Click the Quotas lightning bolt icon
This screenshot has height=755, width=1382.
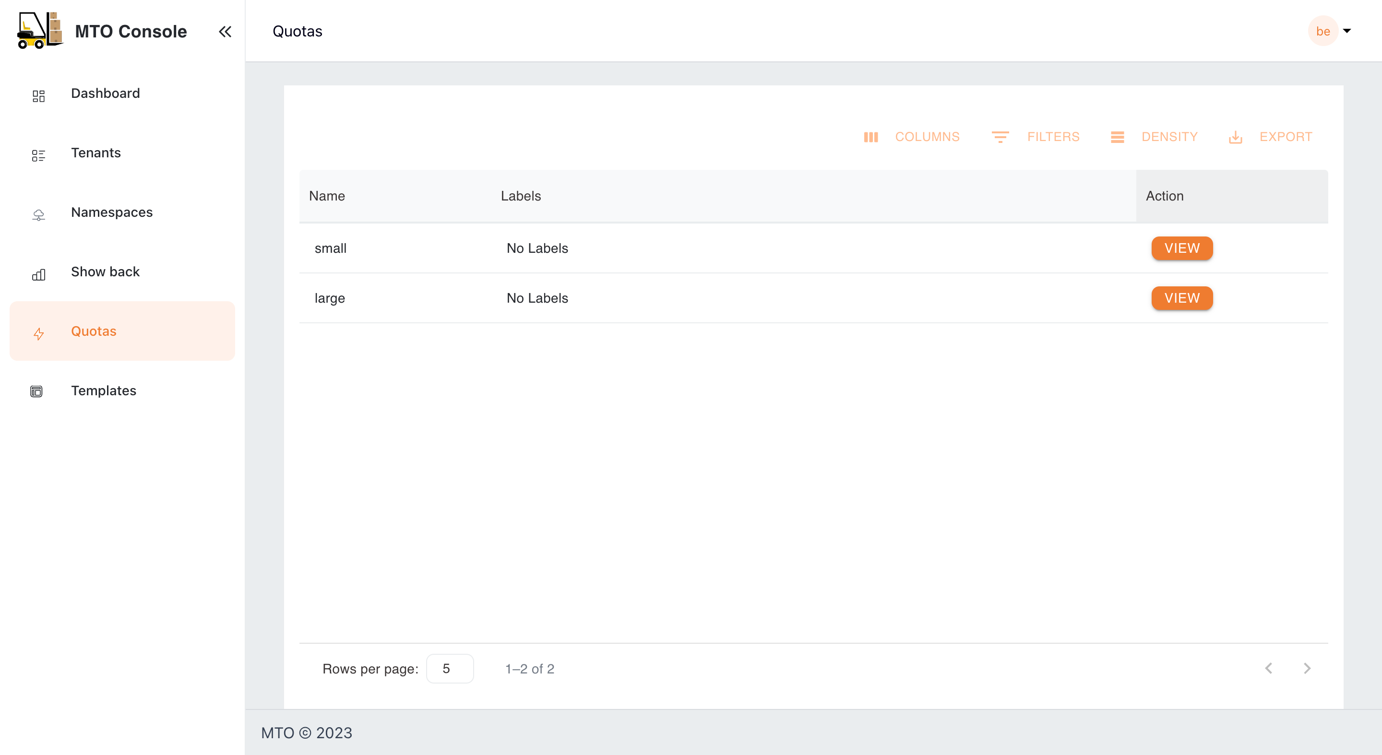(x=38, y=334)
